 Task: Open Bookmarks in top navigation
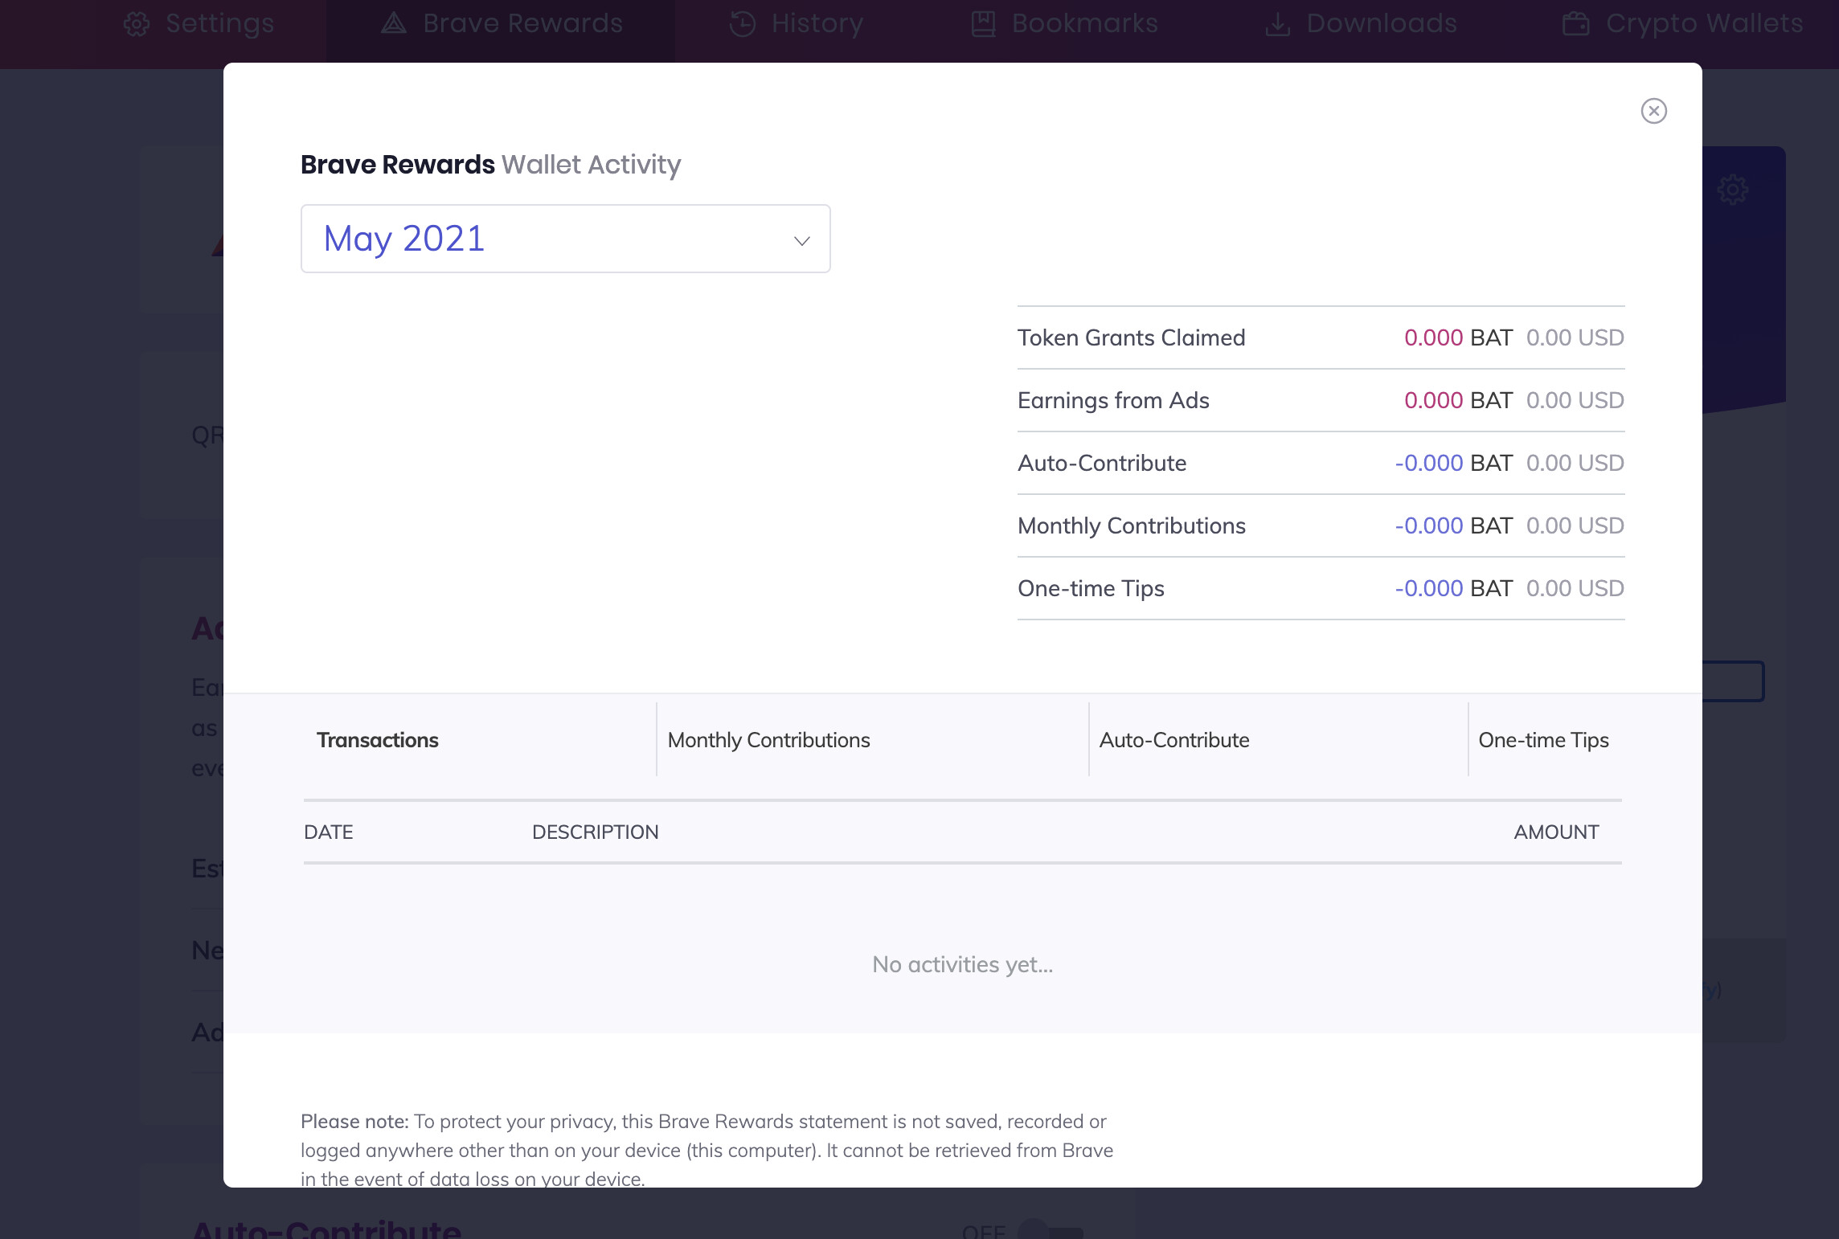coord(1064,23)
